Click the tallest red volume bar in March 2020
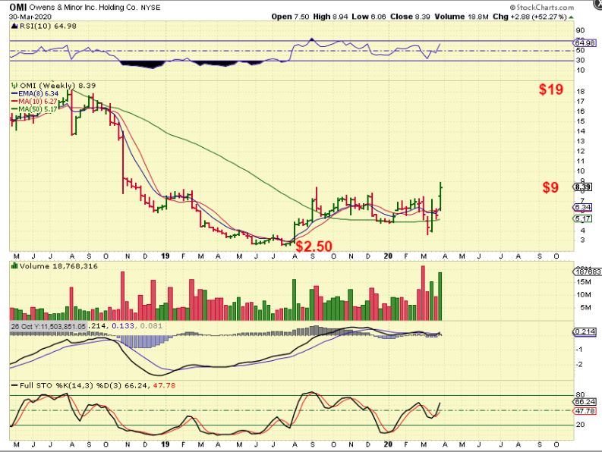Image resolution: width=602 pixels, height=452 pixels. point(424,293)
